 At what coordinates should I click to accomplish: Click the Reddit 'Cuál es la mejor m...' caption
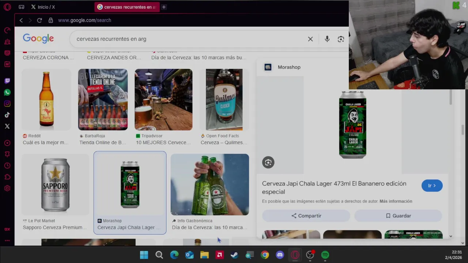pyautogui.click(x=46, y=142)
